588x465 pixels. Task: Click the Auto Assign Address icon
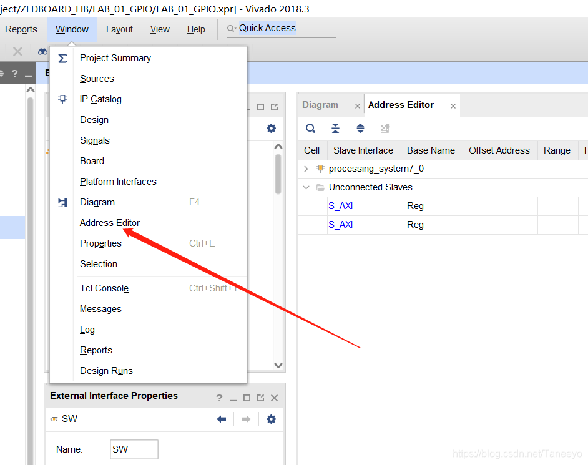click(385, 129)
